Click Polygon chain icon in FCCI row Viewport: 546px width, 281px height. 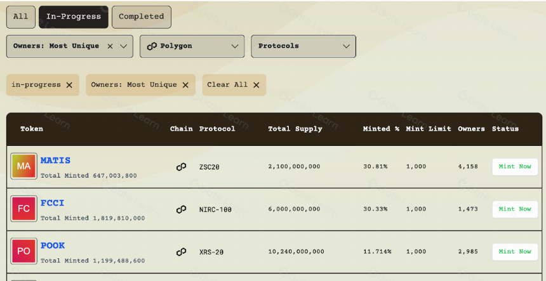point(181,209)
